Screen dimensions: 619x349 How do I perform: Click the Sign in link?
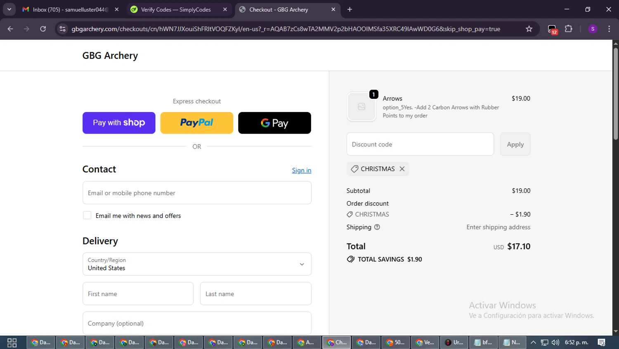click(x=302, y=170)
